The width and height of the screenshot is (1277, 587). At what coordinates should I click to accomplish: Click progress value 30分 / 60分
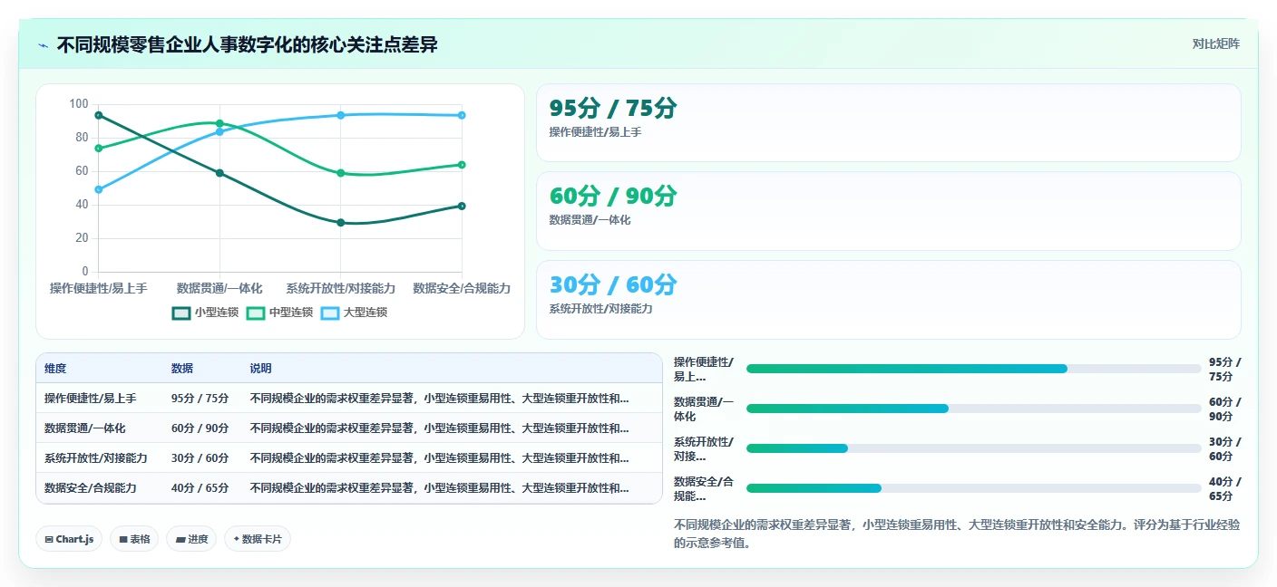pyautogui.click(x=1224, y=448)
